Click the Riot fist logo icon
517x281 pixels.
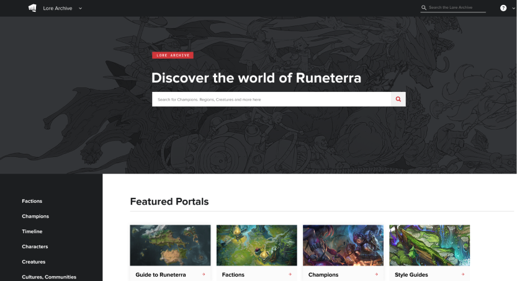(x=32, y=8)
